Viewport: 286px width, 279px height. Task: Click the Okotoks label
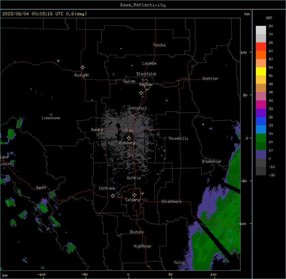(x=137, y=232)
